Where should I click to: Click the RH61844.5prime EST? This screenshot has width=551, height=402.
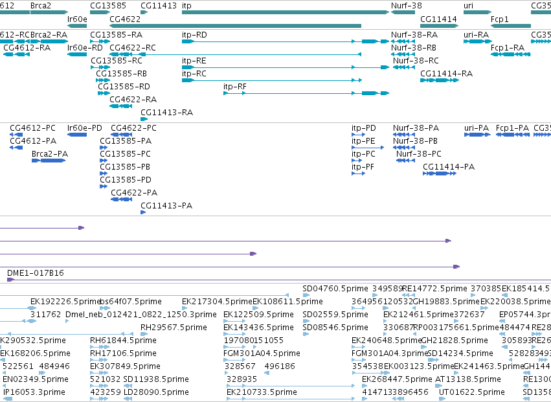coord(100,347)
